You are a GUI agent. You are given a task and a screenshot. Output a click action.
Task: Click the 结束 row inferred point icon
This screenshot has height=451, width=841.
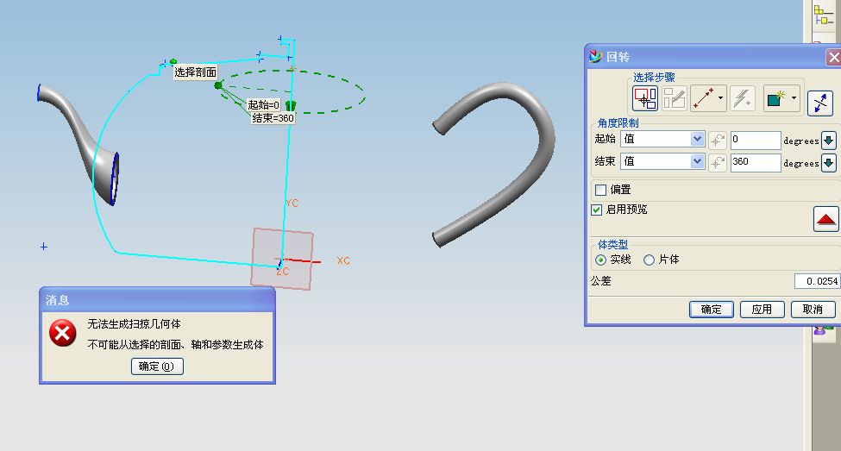coord(717,163)
